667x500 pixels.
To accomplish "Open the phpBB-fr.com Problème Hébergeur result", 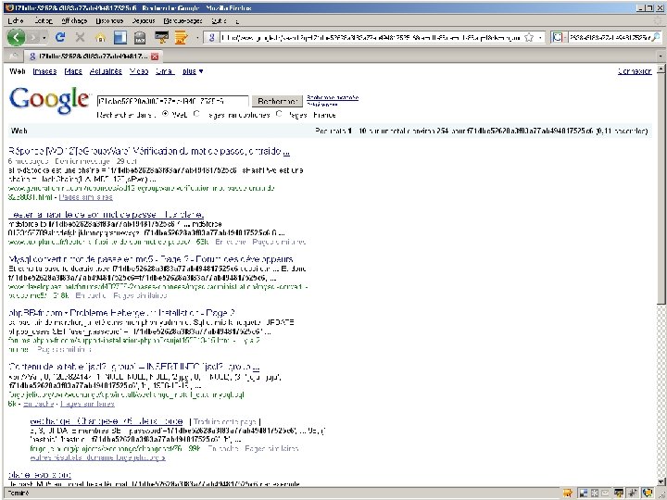I will (x=121, y=313).
